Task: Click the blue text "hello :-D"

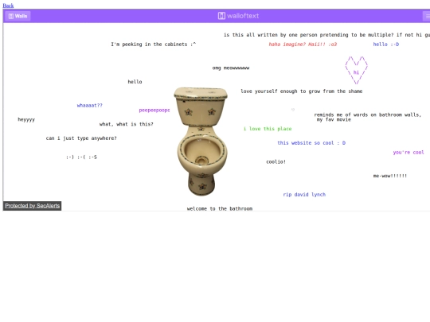Action: click(x=386, y=44)
